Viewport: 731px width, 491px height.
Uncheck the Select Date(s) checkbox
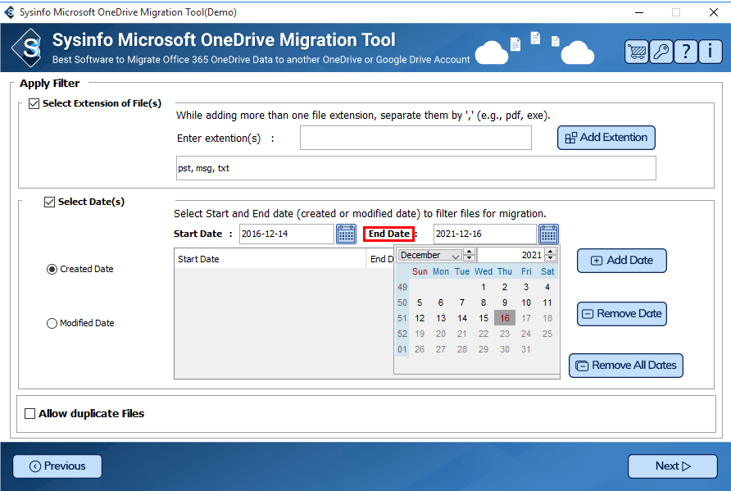point(49,202)
